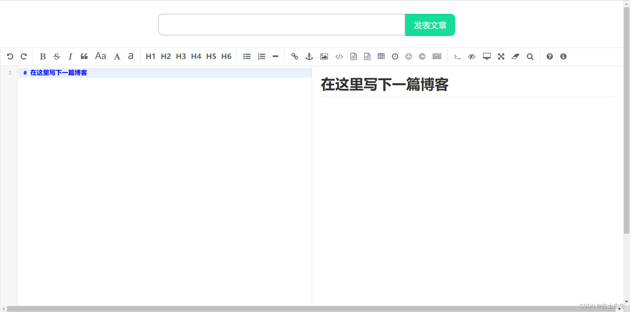Insert code block with language
Viewport: 630px width, 312px height.
click(367, 56)
